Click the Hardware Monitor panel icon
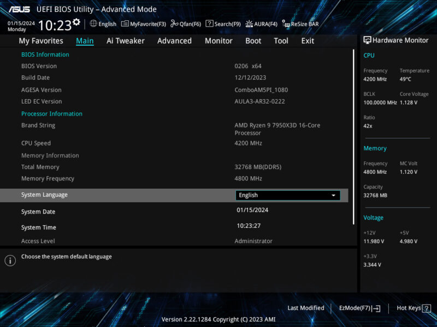437x327 pixels. (x=366, y=40)
